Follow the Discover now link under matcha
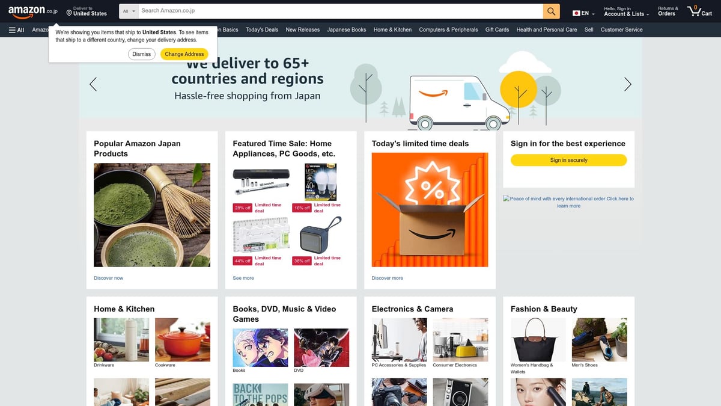This screenshot has width=721, height=406. (109, 278)
